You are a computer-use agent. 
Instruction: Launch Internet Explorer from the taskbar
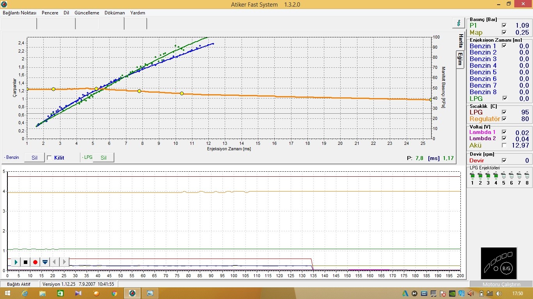coord(25,293)
